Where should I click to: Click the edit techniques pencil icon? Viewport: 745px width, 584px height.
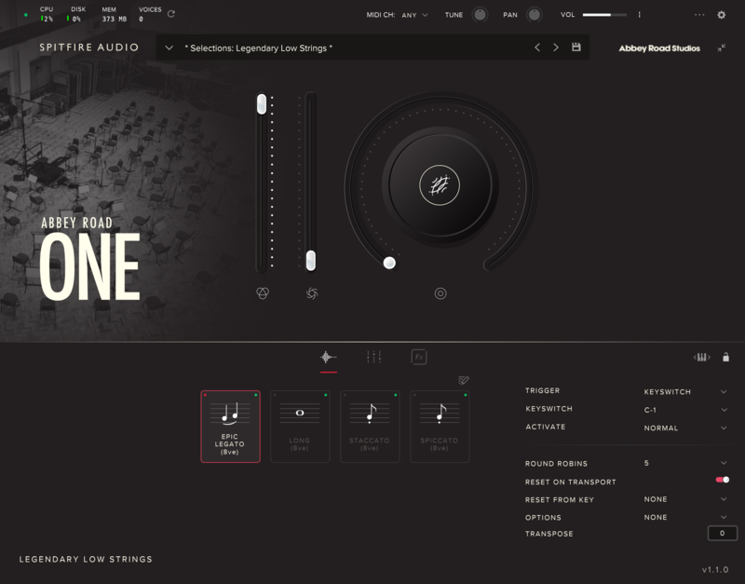pos(463,380)
